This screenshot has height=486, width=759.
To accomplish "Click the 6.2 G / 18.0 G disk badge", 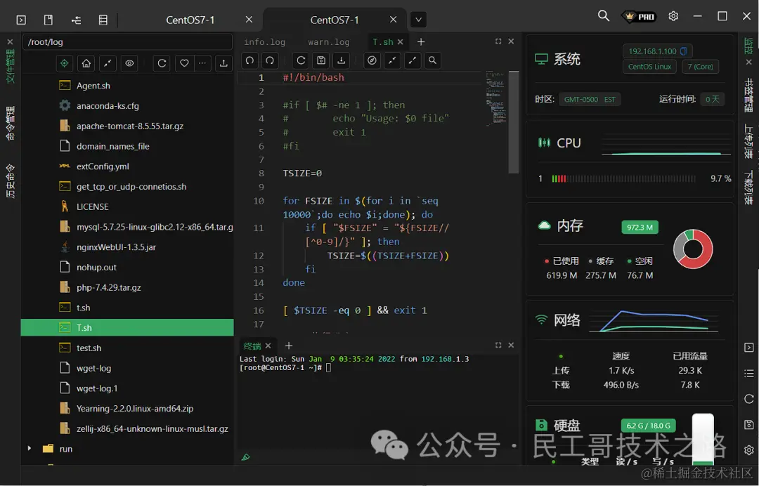I will [x=648, y=426].
